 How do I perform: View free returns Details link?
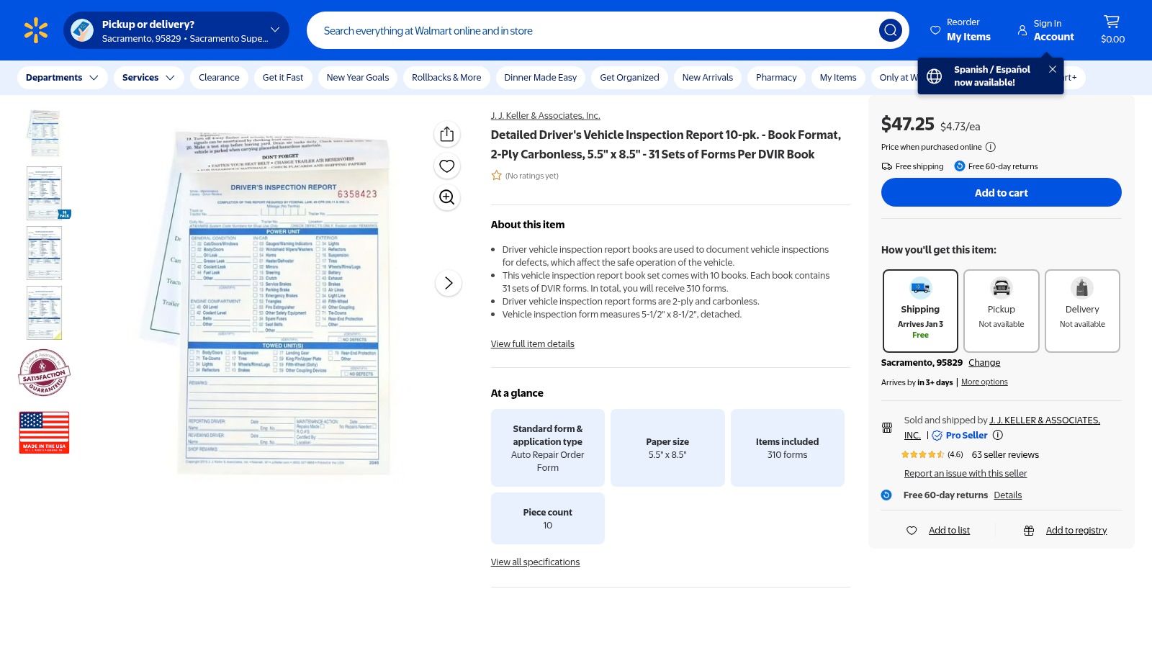pyautogui.click(x=1007, y=495)
